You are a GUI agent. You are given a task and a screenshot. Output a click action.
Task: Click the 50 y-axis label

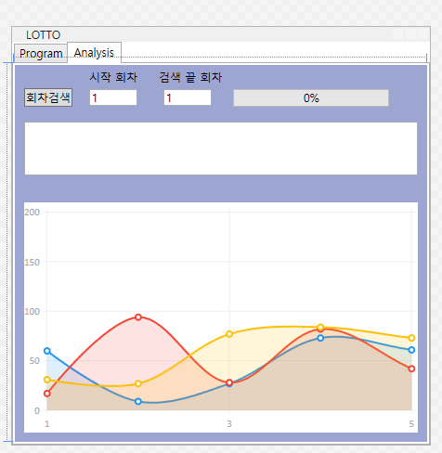(34, 361)
